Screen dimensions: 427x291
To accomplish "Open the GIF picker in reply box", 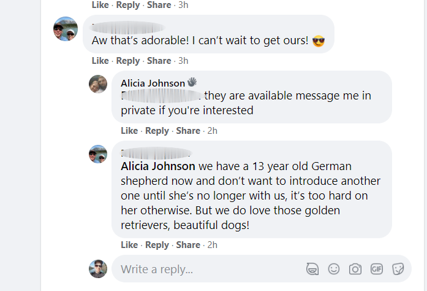I will 376,269.
